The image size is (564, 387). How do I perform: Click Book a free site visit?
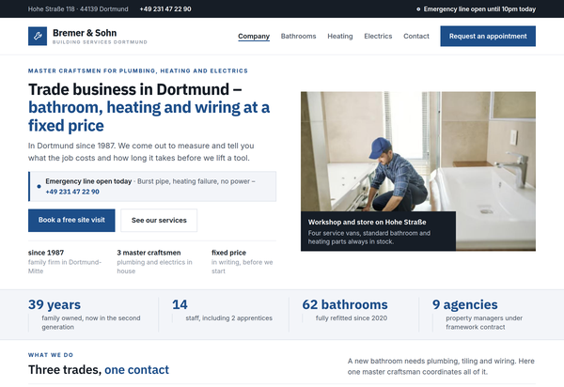[x=71, y=220]
